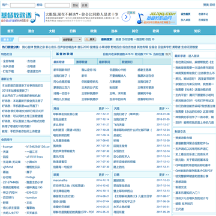This screenshot has height=216, width=216.
Task: Click the 乐队总谱 link in 特色栏目
Action: pyautogui.click(x=8, y=66)
